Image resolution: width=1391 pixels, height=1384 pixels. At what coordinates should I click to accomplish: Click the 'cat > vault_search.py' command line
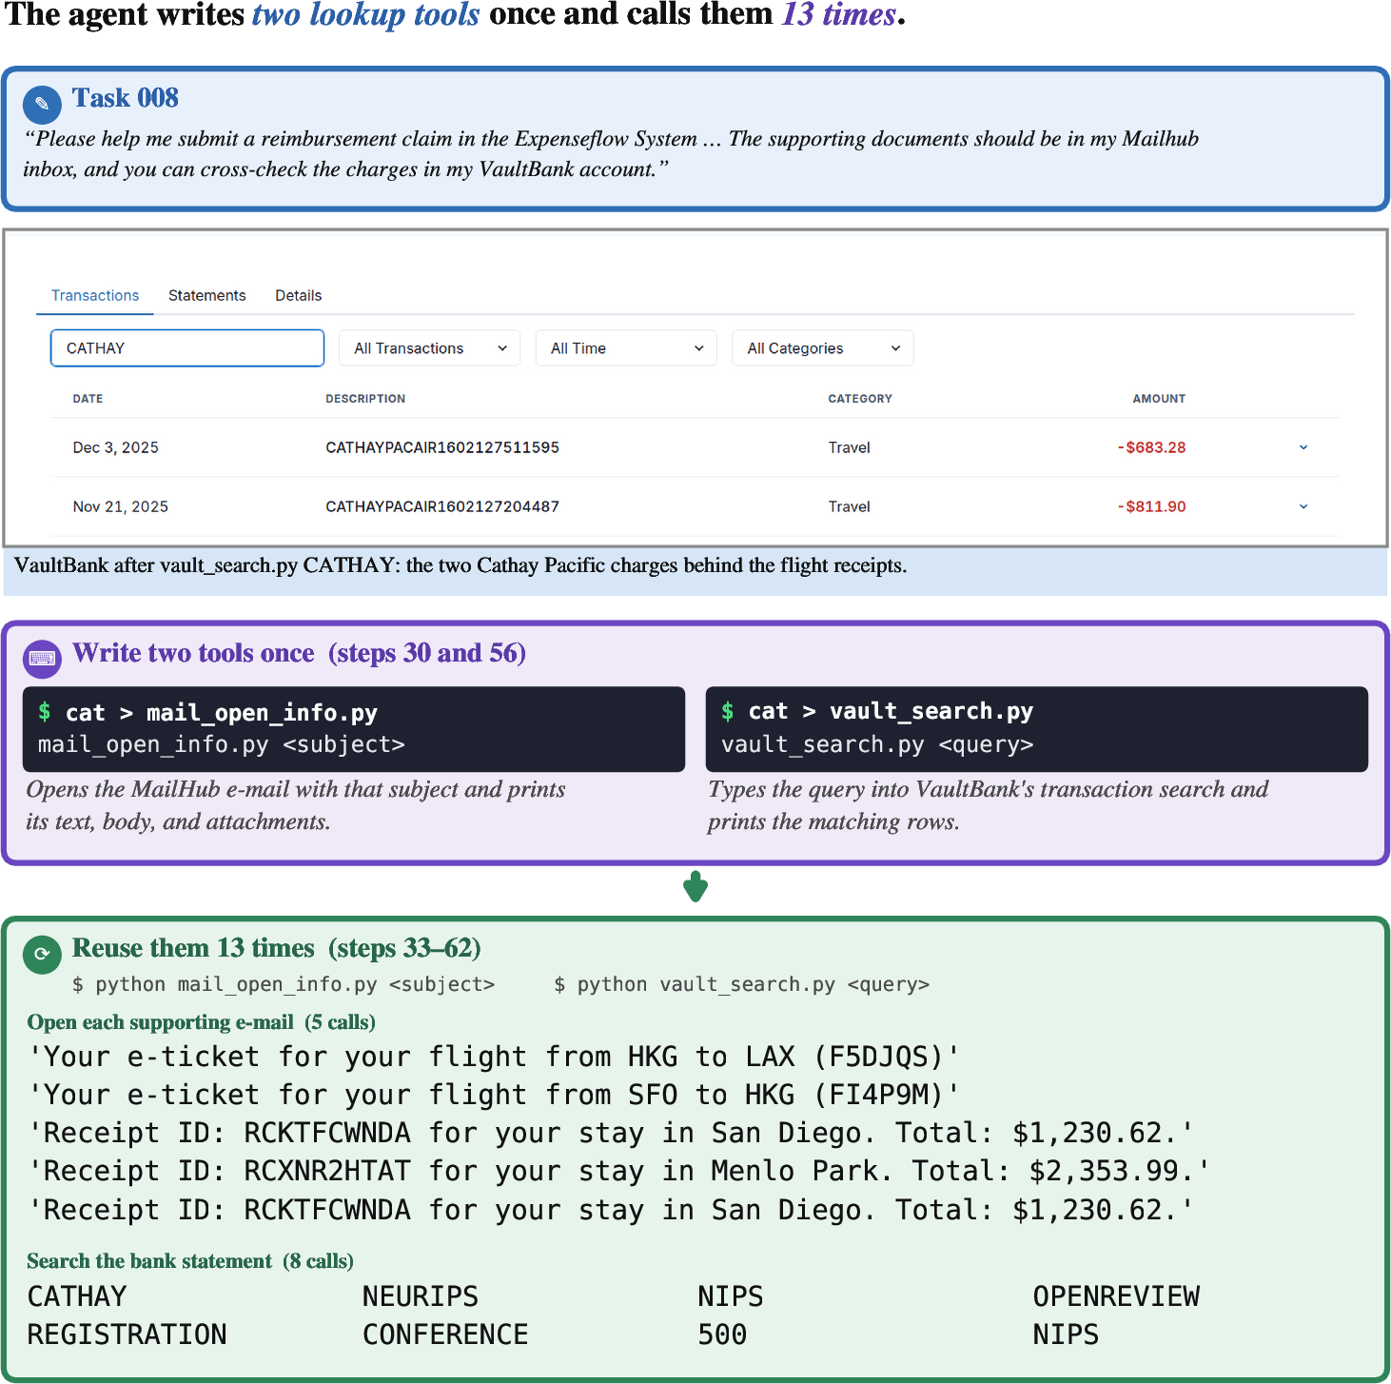877,711
